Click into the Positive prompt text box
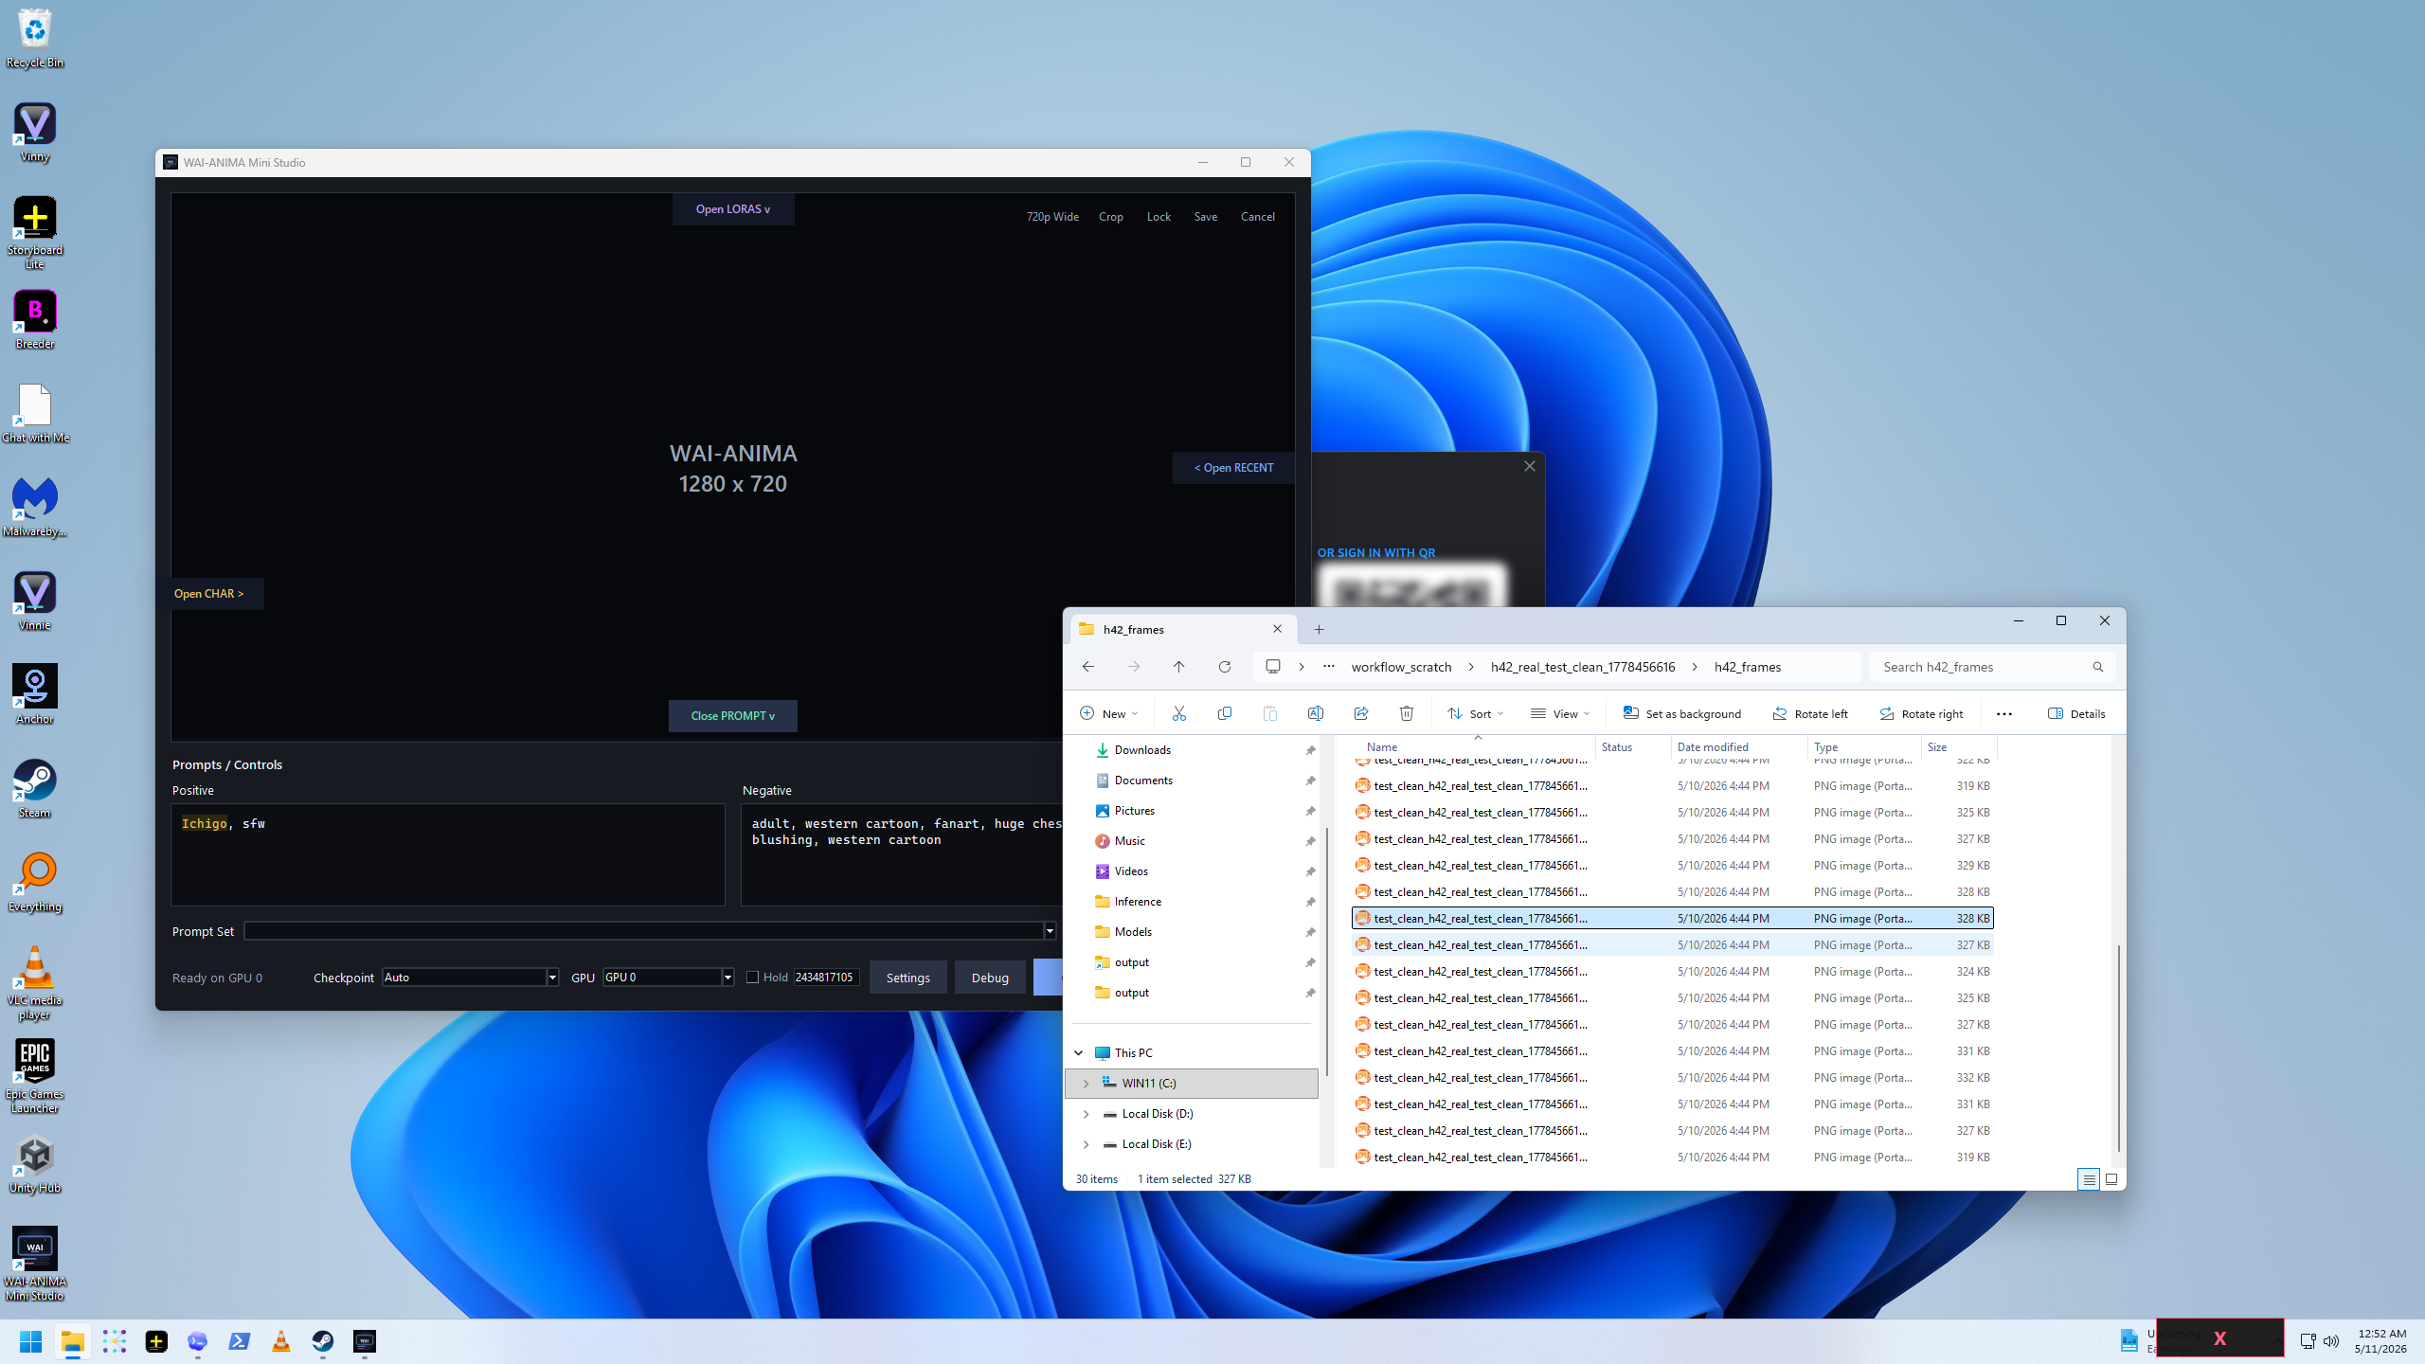The width and height of the screenshot is (2425, 1364). tap(448, 854)
